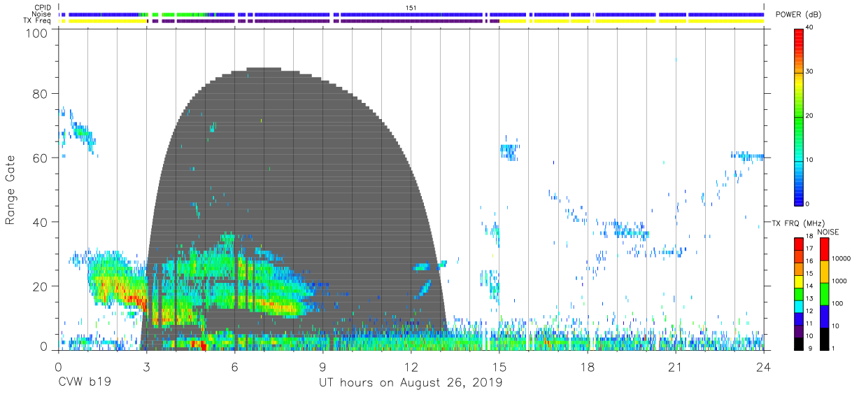
Task: Click the Noise row label at top
Action: tap(43, 14)
